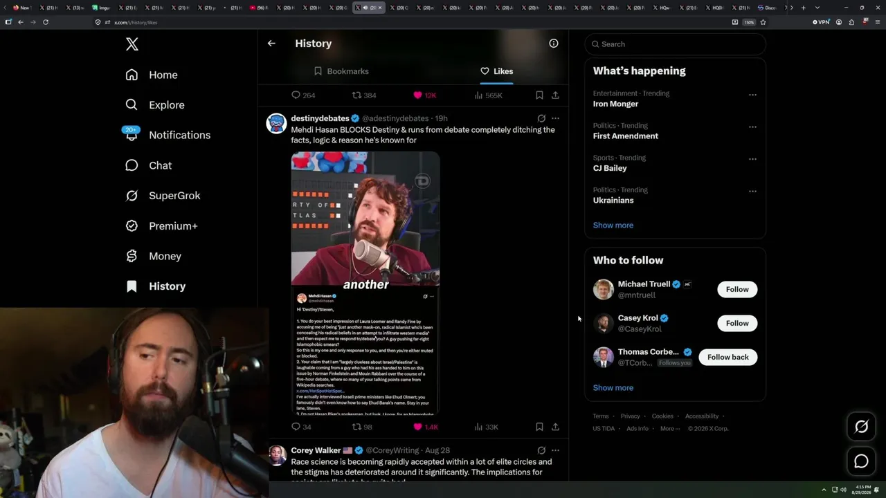Reload the page in the browser toolbar
886x498 pixels.
click(x=46, y=22)
